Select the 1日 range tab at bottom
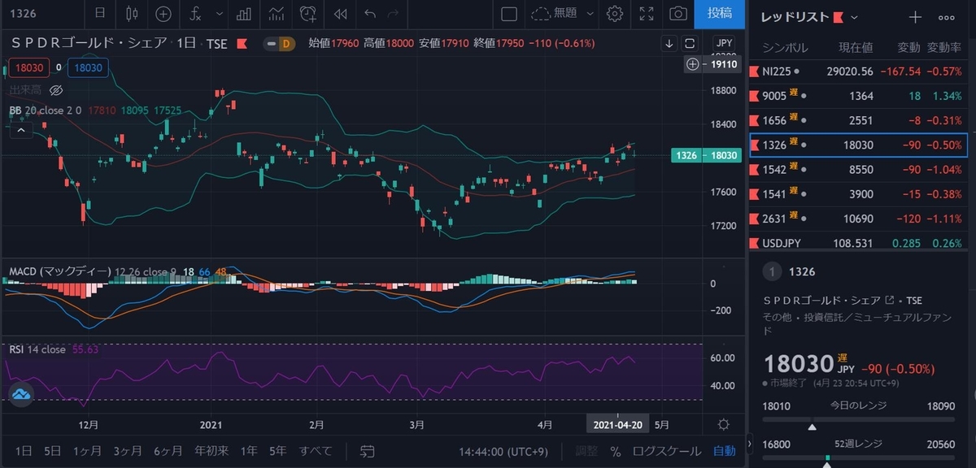This screenshot has height=468, width=976. (x=24, y=451)
